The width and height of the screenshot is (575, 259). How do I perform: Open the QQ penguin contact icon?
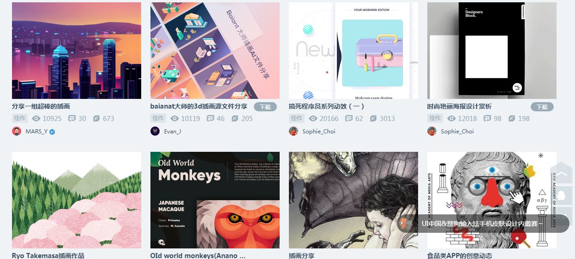tap(561, 195)
